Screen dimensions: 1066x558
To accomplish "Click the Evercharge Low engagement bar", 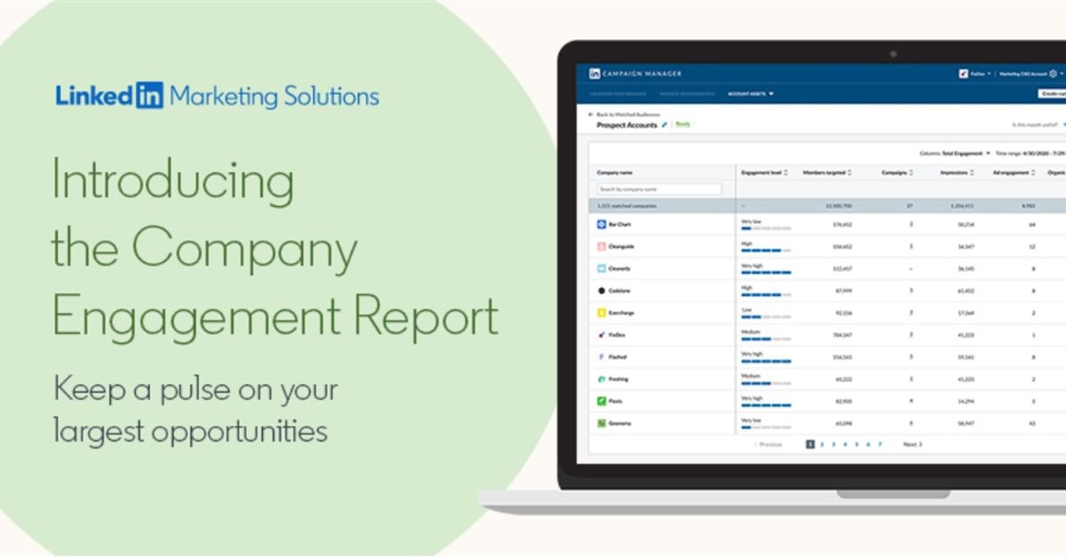I will coord(766,316).
